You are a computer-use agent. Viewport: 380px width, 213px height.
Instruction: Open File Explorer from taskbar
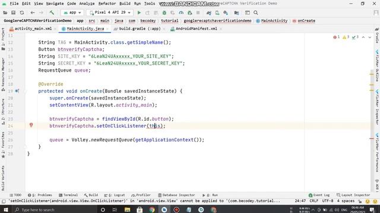tap(127, 209)
